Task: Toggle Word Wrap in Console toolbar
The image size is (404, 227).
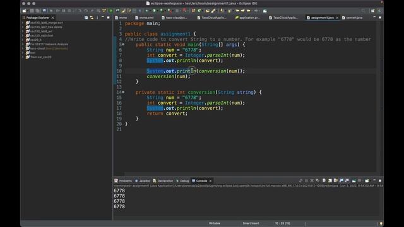Action: (336, 181)
